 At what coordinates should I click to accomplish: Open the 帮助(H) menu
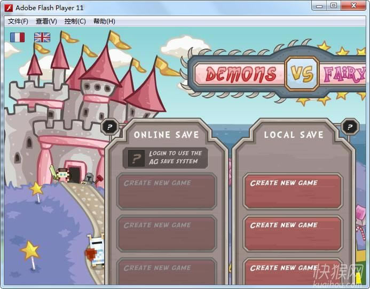(x=104, y=21)
